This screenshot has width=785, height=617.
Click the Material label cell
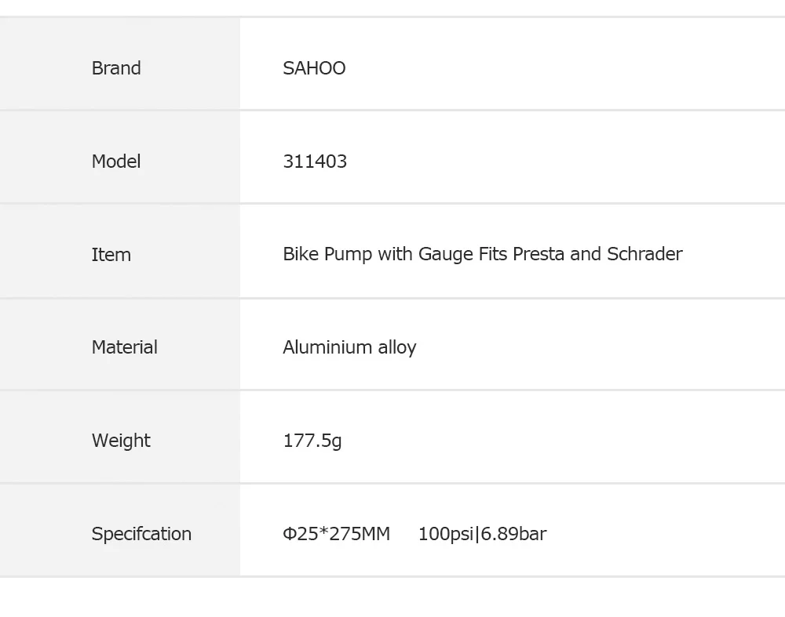click(119, 344)
